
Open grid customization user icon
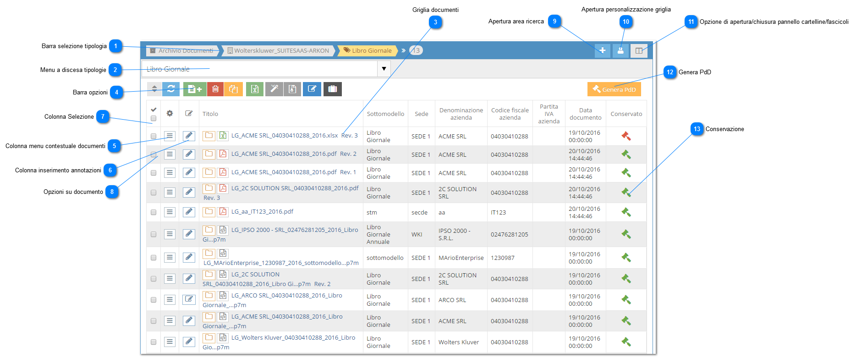point(620,50)
